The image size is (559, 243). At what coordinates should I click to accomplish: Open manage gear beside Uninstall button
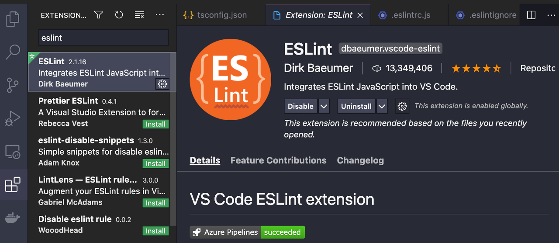pos(402,106)
